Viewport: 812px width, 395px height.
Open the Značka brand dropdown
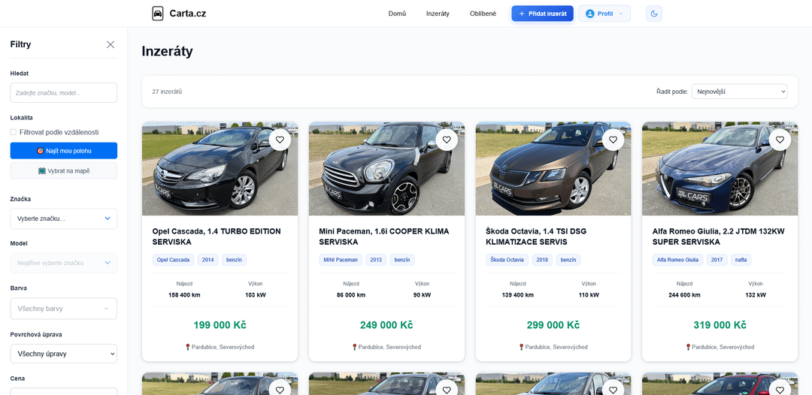click(63, 219)
